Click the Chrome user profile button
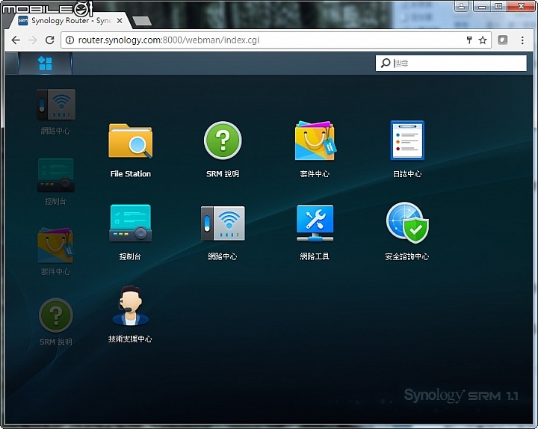The height and width of the screenshot is (429, 538). (462, 6)
